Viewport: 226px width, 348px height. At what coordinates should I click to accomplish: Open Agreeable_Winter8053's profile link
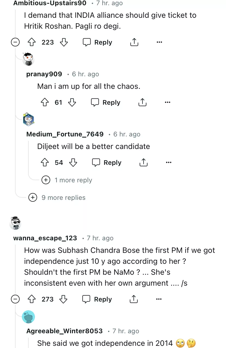click(64, 331)
